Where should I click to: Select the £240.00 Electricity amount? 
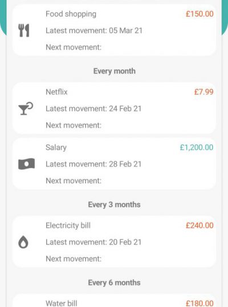point(199,226)
